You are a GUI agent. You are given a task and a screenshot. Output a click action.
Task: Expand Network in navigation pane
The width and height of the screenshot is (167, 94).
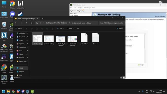point(15,72)
